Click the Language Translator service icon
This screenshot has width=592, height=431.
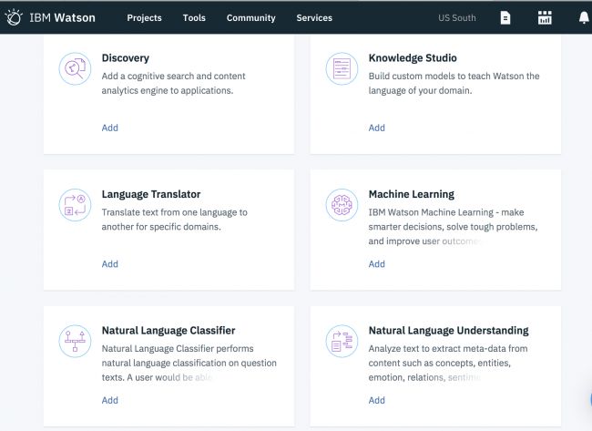pyautogui.click(x=75, y=205)
